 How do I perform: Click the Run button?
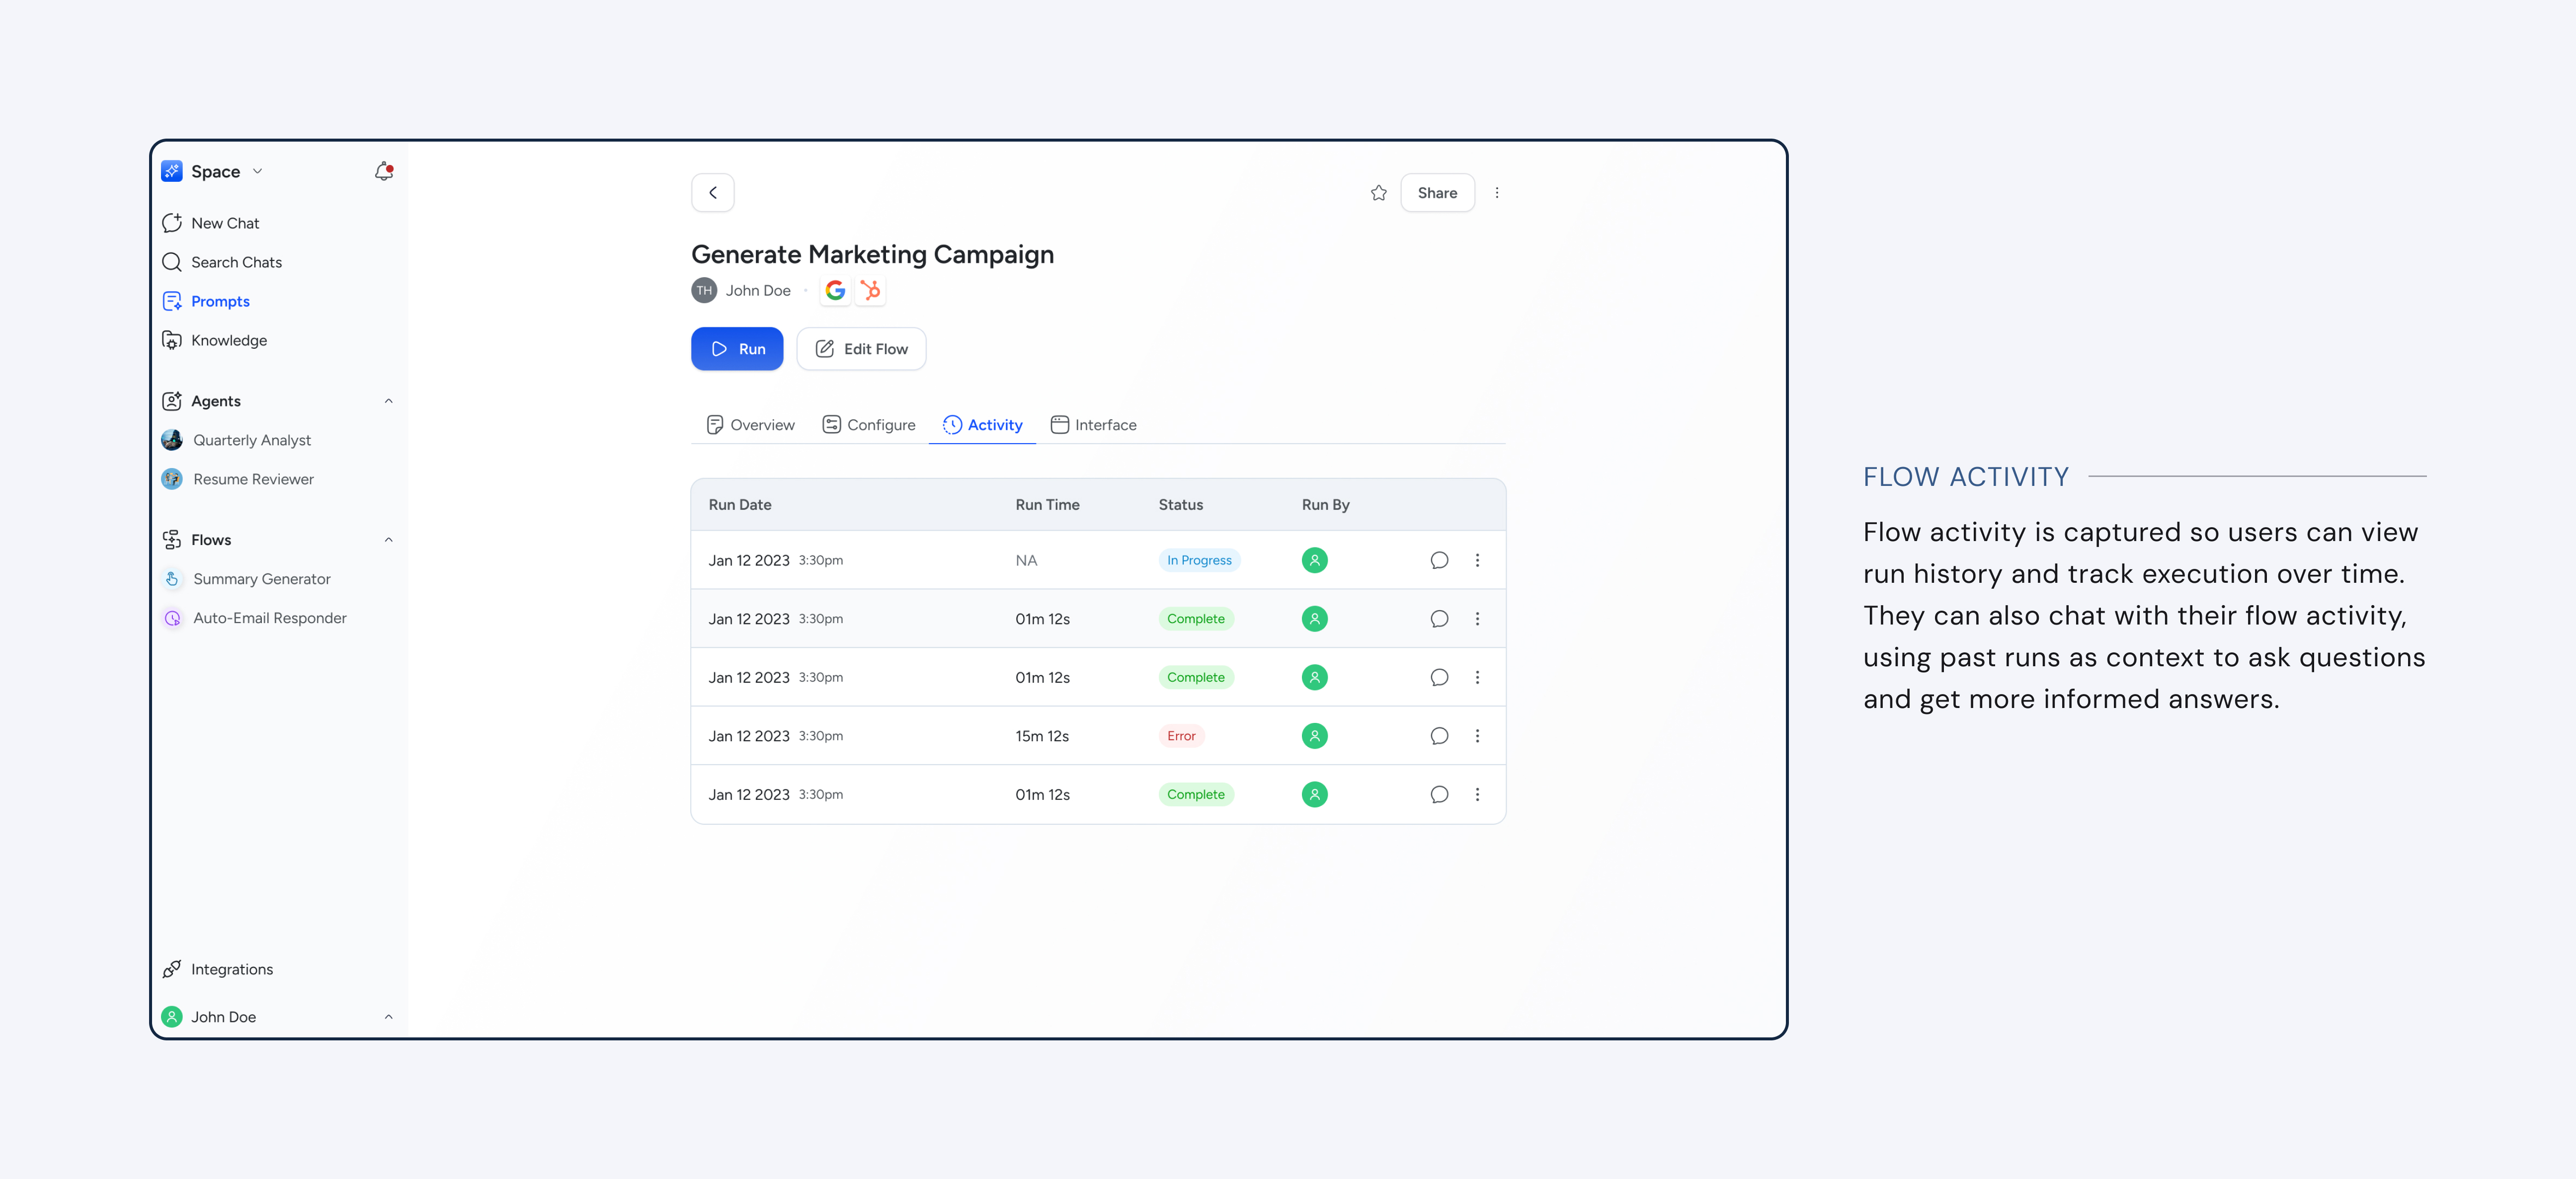pyautogui.click(x=737, y=348)
